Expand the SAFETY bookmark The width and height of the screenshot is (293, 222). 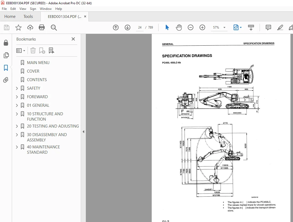point(17,88)
